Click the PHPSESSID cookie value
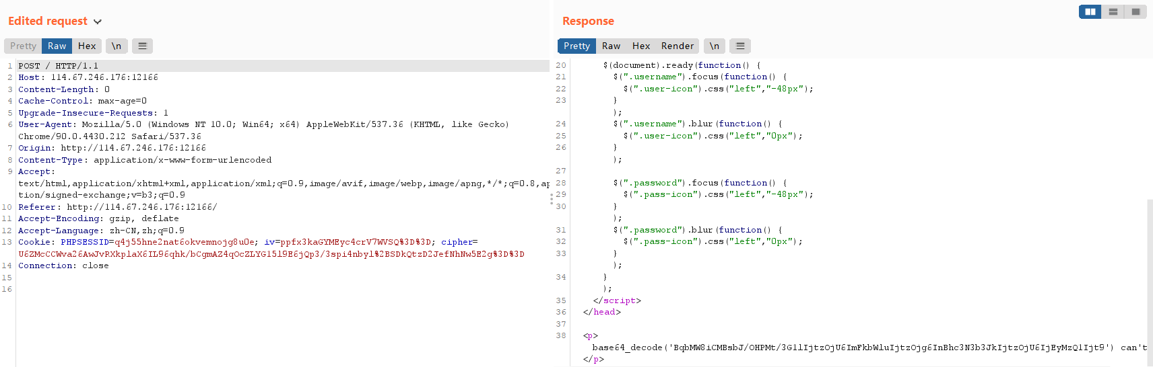The height and width of the screenshot is (367, 1153). (185, 242)
